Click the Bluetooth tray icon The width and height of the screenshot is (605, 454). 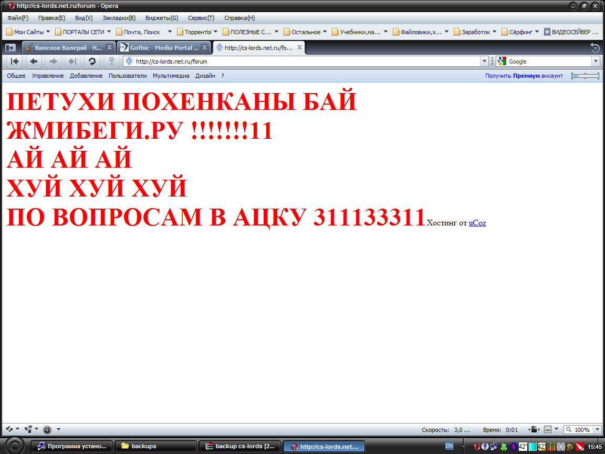(x=513, y=447)
